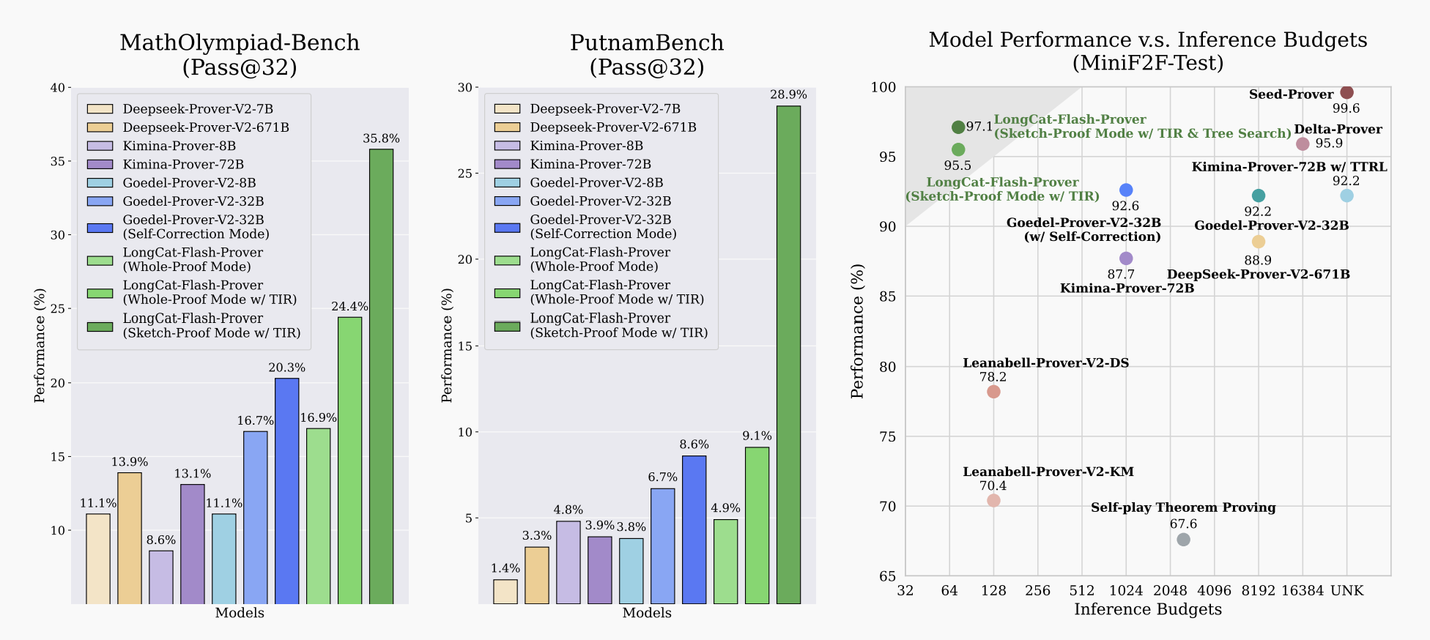Screen dimensions: 1430x640
Task: Click Deepseek-Prover-V2-7B legend swatch in MathOlympiad-Bench chart
Action: pos(100,109)
